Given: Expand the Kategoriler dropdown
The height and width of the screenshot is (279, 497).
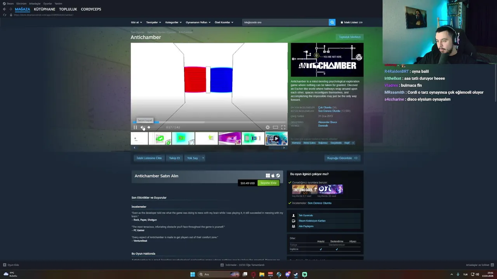Looking at the screenshot, I should point(173,22).
